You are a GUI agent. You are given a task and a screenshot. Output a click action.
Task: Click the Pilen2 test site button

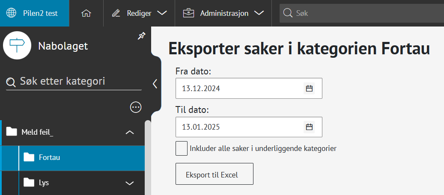[x=35, y=13]
